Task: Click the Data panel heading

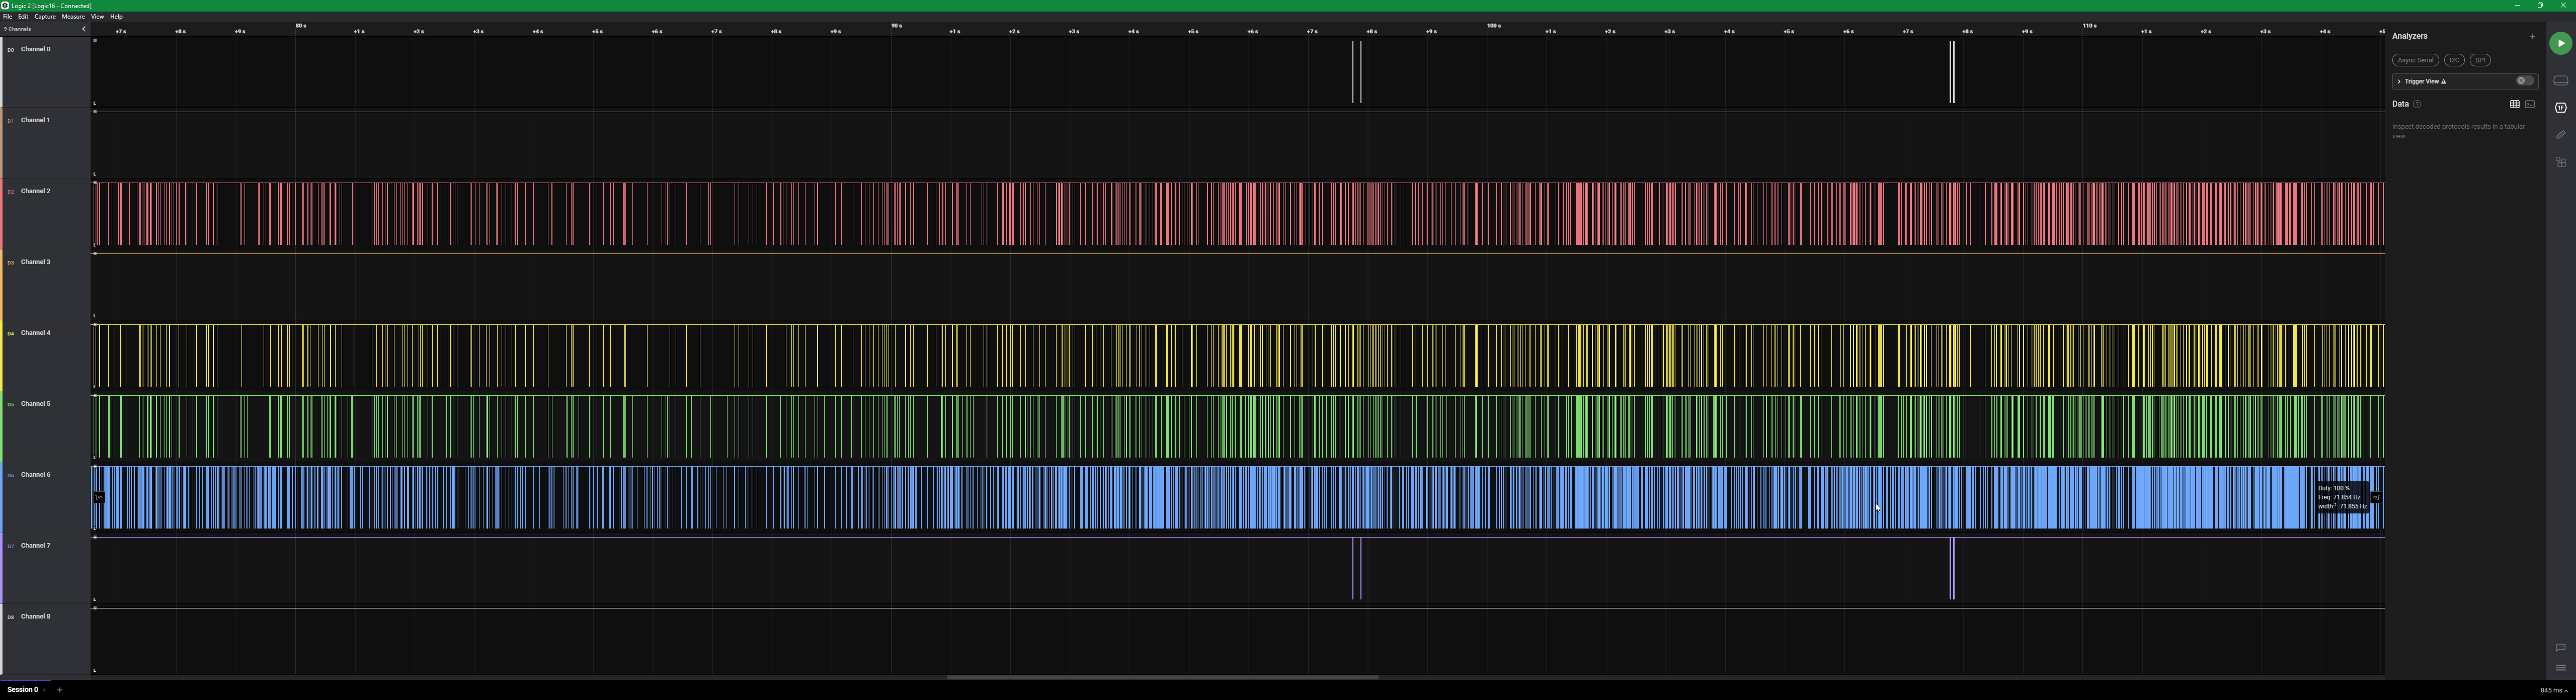Action: (x=2400, y=104)
